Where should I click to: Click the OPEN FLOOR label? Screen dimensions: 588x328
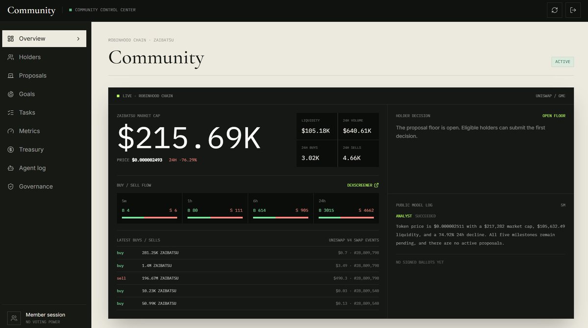(x=554, y=116)
